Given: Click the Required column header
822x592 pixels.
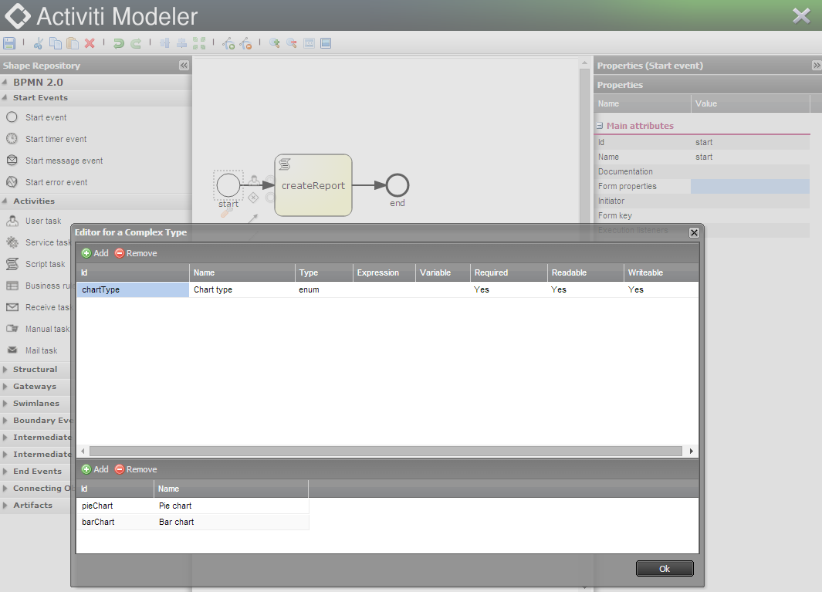Looking at the screenshot, I should click(509, 272).
